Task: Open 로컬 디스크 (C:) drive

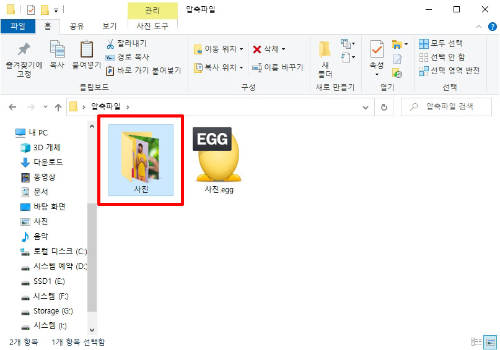Action: pyautogui.click(x=53, y=251)
